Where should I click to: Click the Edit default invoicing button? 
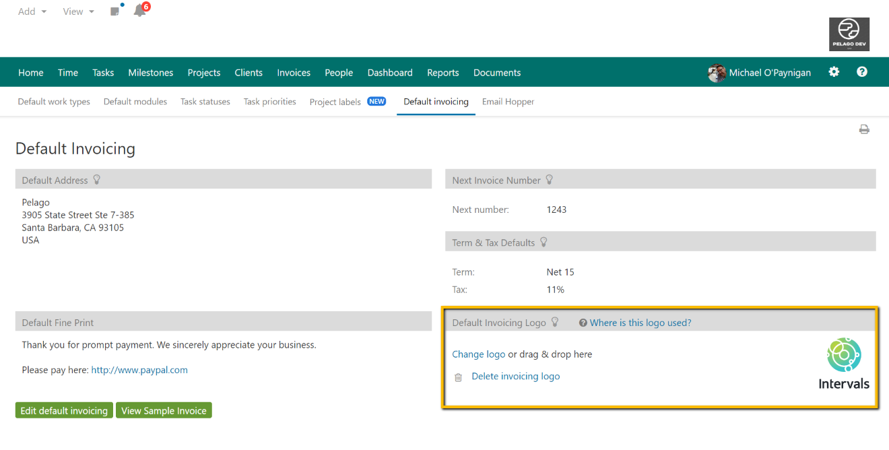pos(64,410)
